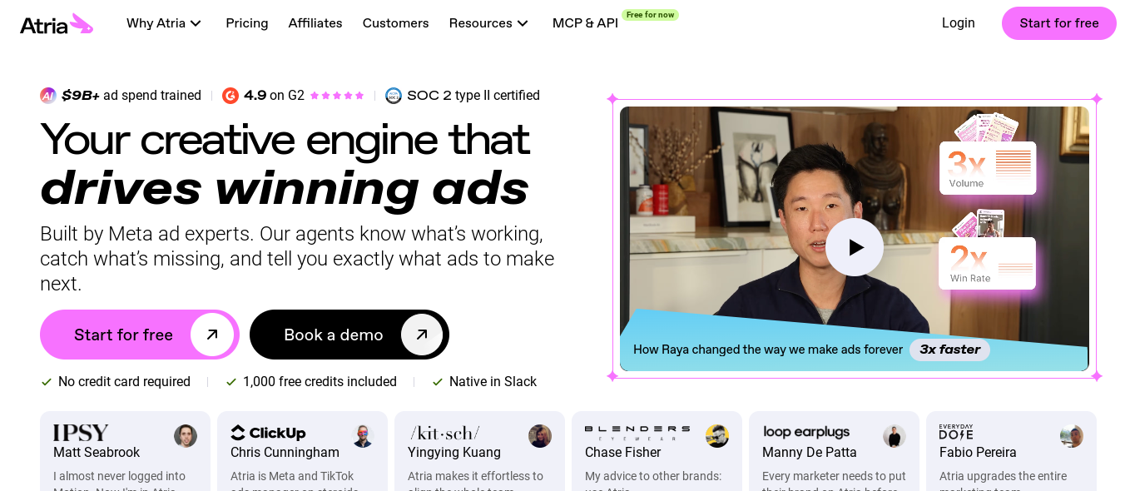Click 'How Raya changed the way we make ads forever'
Screen dimensions: 1130x491
[768, 350]
